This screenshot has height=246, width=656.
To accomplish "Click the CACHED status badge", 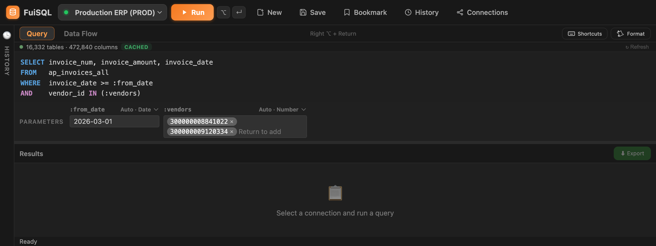I will [136, 47].
